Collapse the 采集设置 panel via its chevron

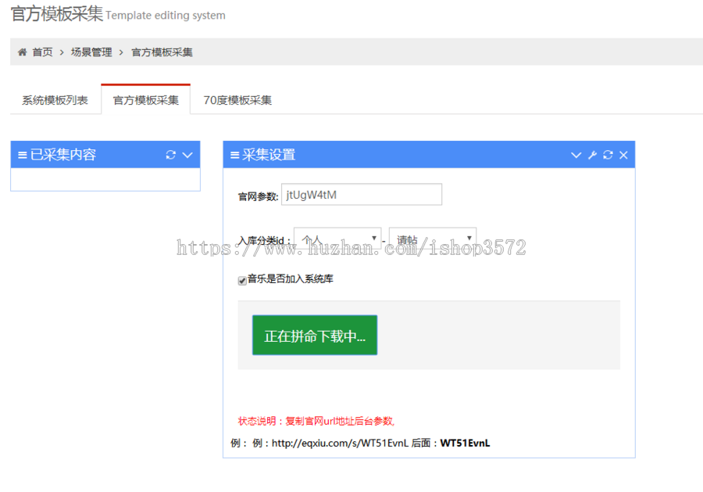click(576, 154)
